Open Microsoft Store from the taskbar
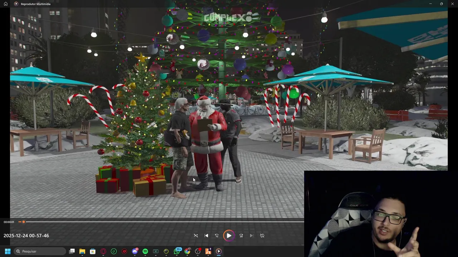Screen dimensions: 458x257 click(x=93, y=251)
